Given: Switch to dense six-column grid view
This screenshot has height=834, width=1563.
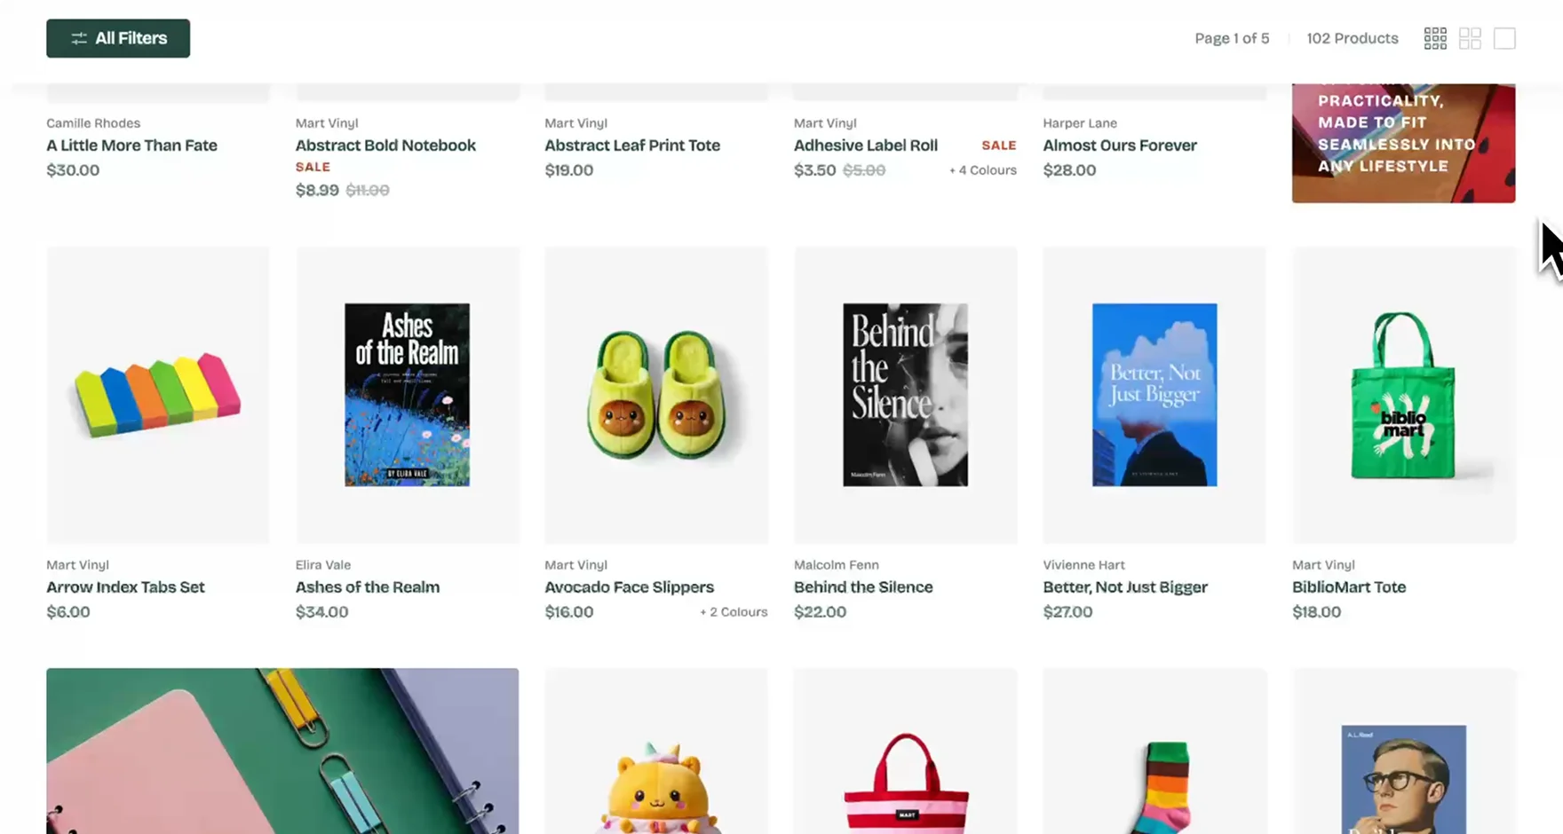Looking at the screenshot, I should [x=1435, y=38].
